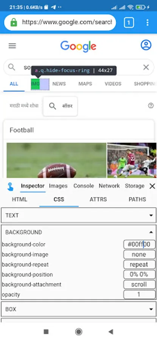The height and width of the screenshot is (341, 157).
Task: Switch to the ATTRS inspector tab
Action: tap(98, 199)
